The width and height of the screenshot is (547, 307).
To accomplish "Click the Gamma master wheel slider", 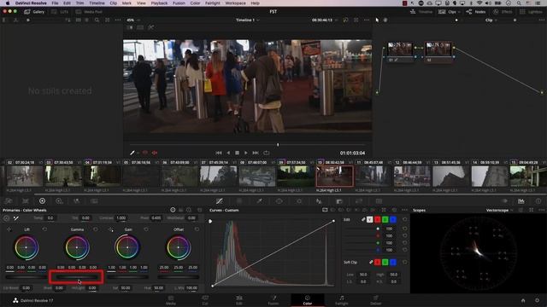I will 76,277.
